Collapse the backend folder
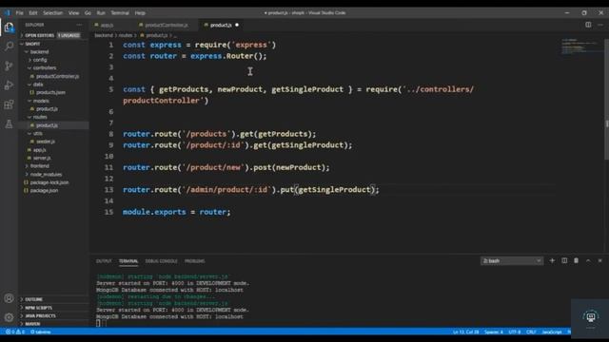This screenshot has width=609, height=342. click(x=39, y=51)
